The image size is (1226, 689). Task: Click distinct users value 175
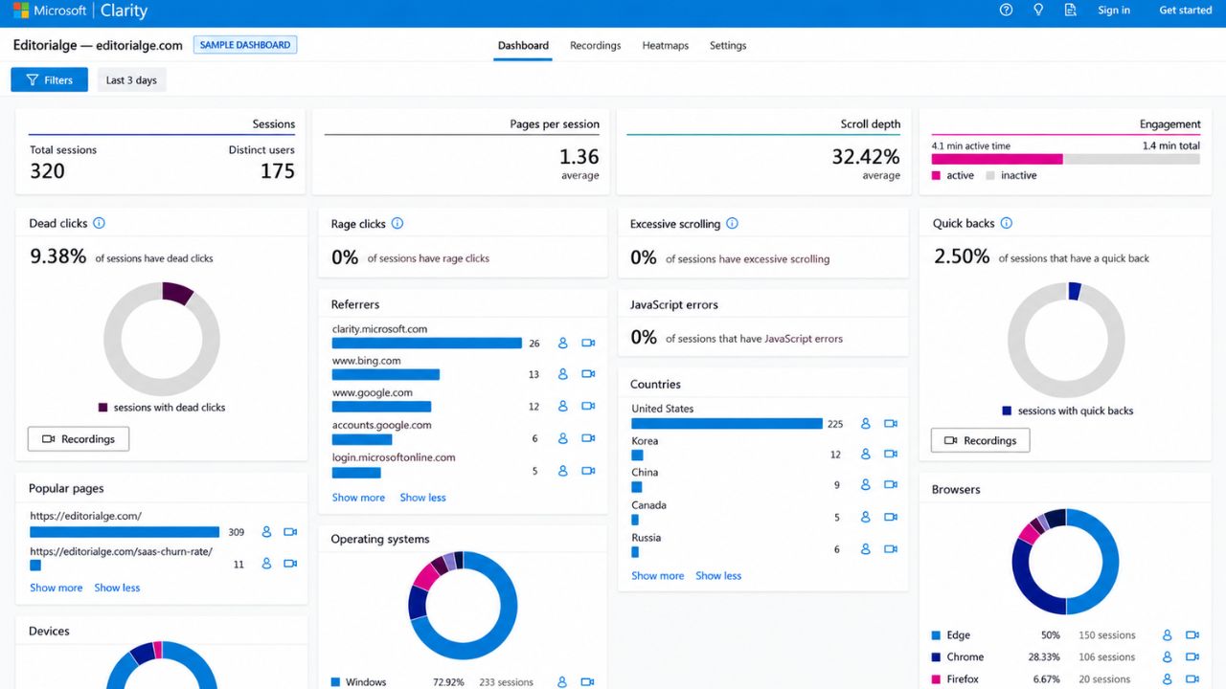point(277,171)
